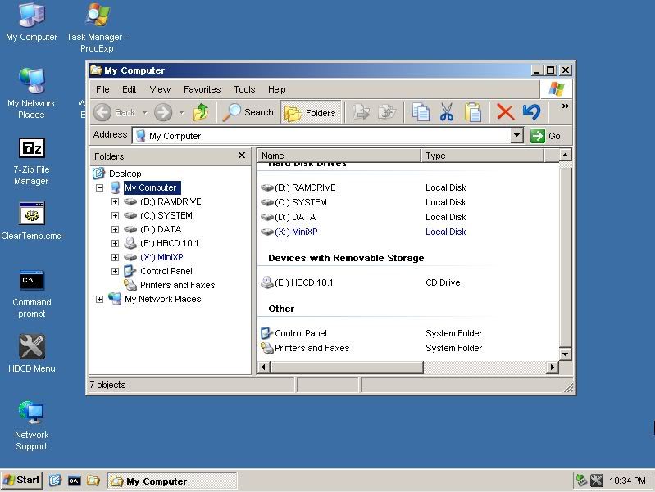Viewport: 655px width, 492px height.
Task: Click the blue Undo arrow icon
Action: click(x=531, y=112)
